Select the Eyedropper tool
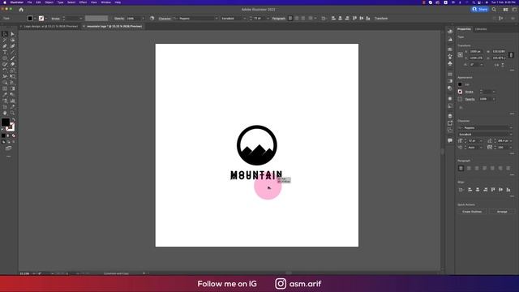Image resolution: width=519 pixels, height=292 pixels. (5, 95)
